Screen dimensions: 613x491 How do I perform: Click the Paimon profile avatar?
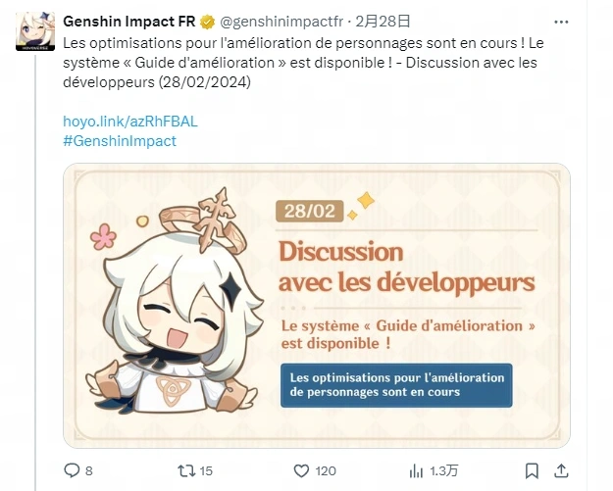click(x=34, y=31)
